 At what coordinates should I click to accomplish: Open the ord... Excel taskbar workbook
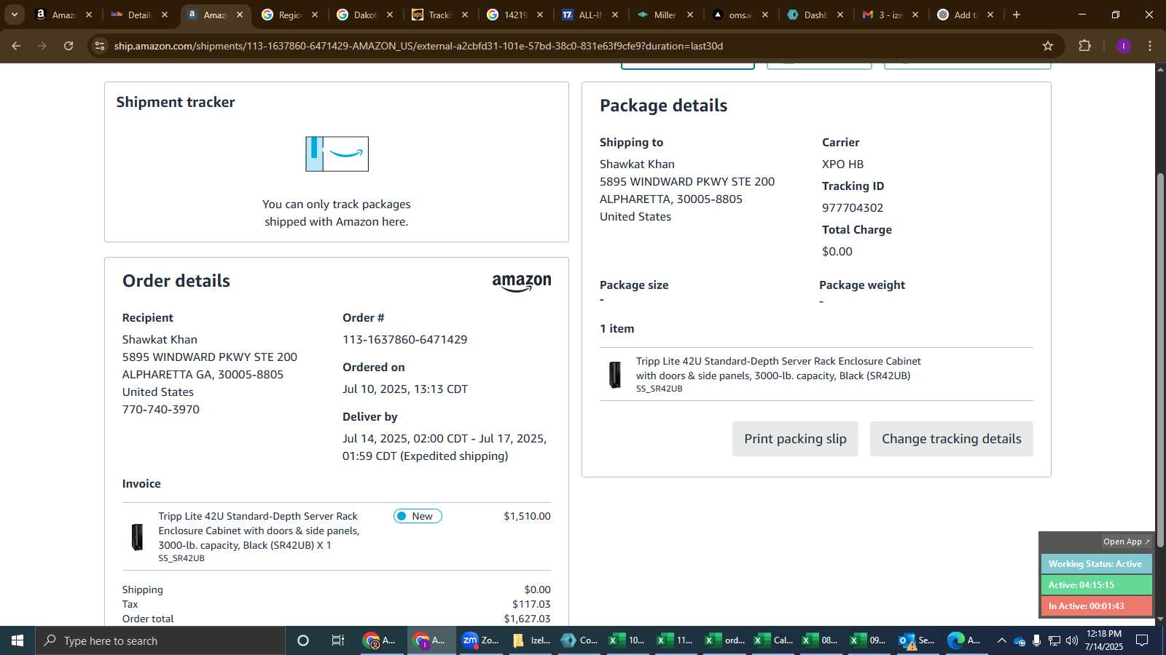point(725,640)
